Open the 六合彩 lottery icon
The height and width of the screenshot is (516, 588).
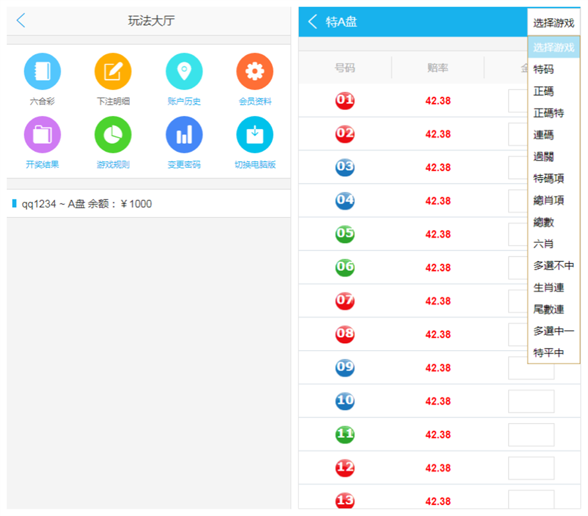point(42,70)
